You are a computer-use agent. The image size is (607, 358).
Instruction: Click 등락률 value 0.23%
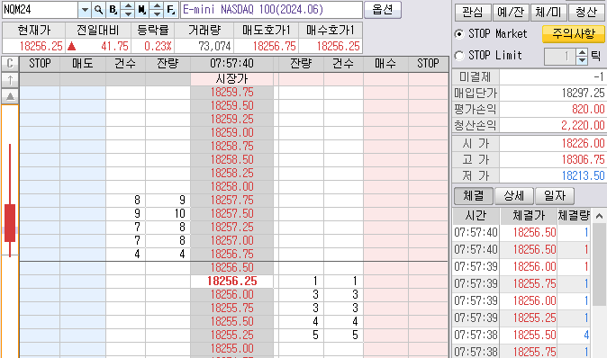(x=153, y=47)
